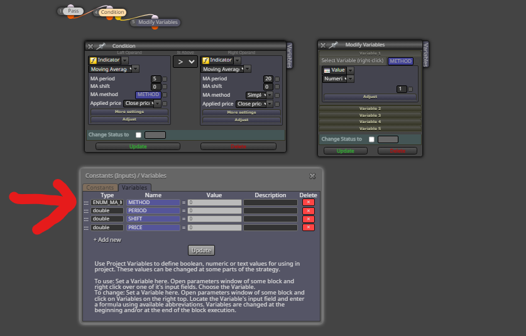Click status color box in Condition panel
Screen dimensions: 526x336
(x=155, y=135)
